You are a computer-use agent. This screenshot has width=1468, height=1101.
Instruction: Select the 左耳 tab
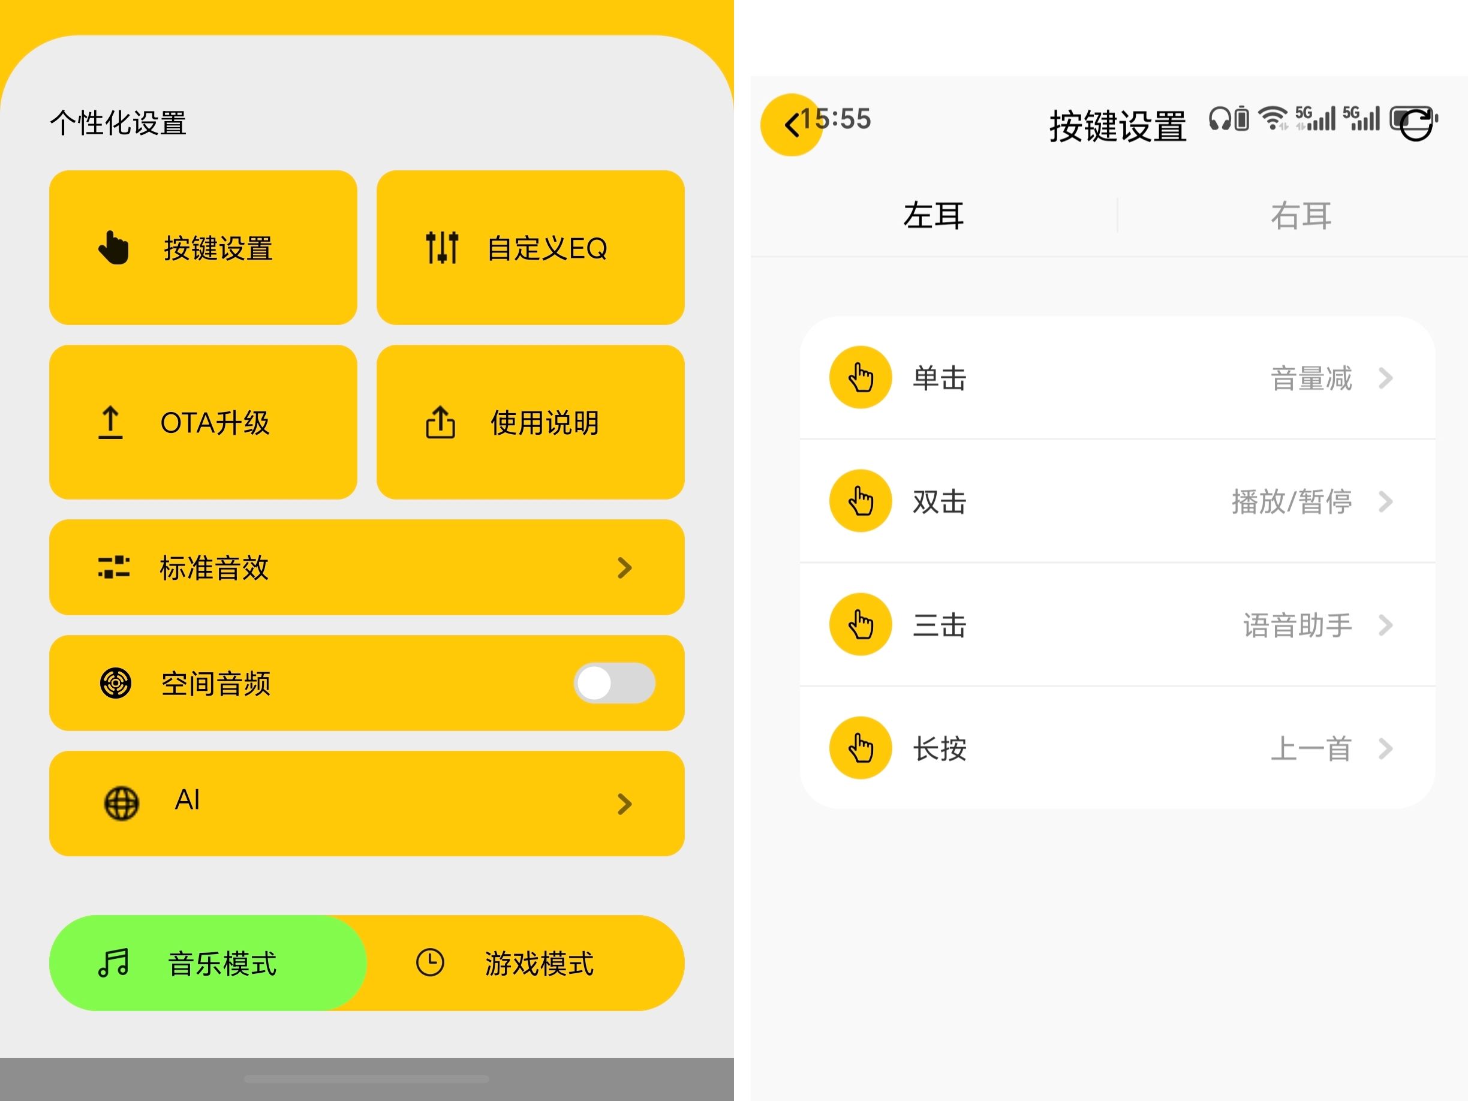point(934,216)
